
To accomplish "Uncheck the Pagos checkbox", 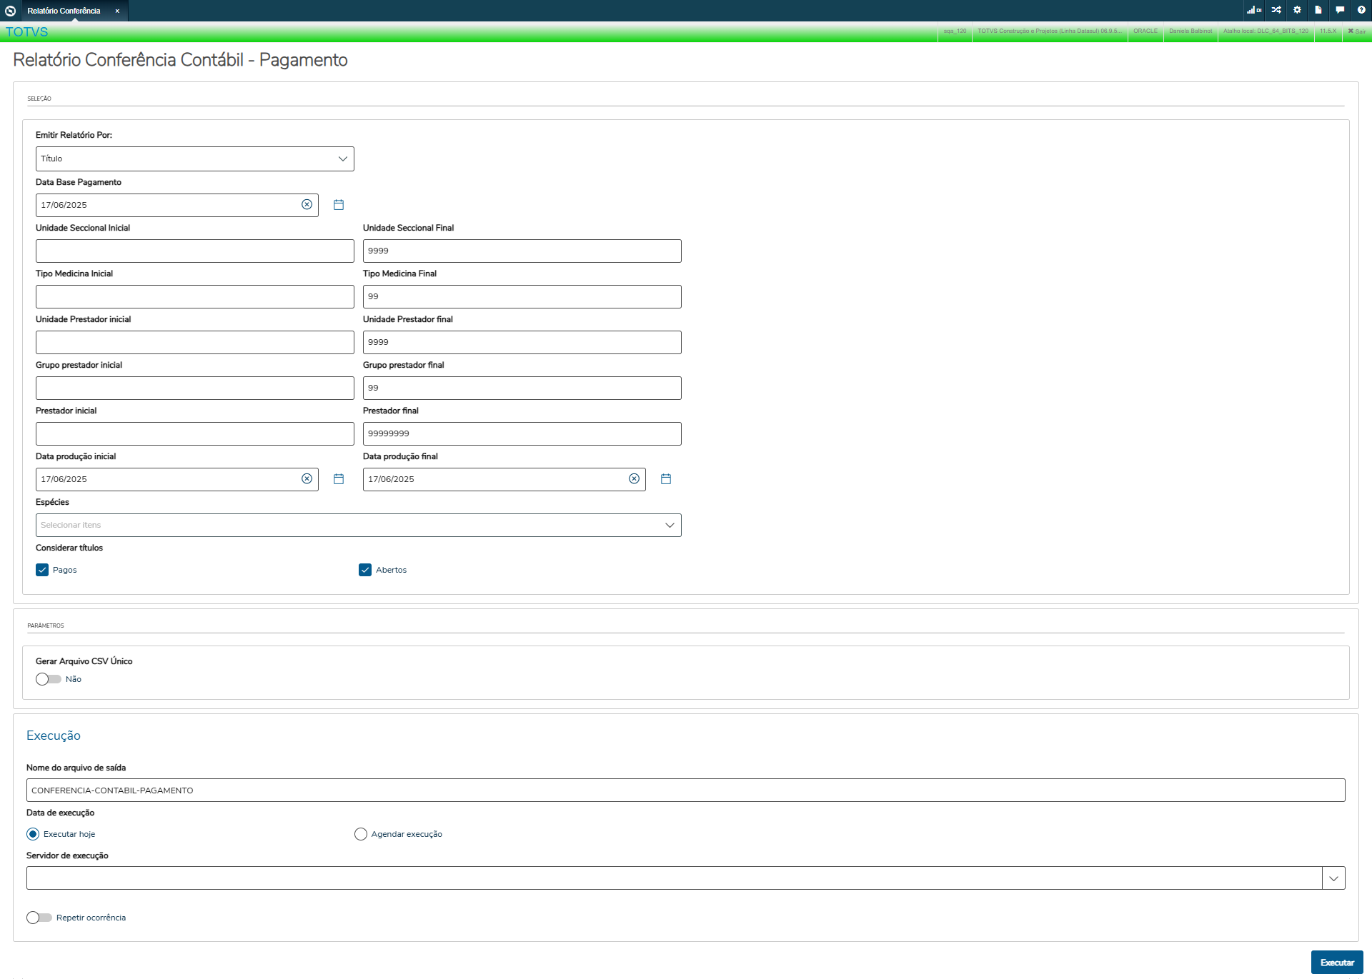I will click(42, 570).
